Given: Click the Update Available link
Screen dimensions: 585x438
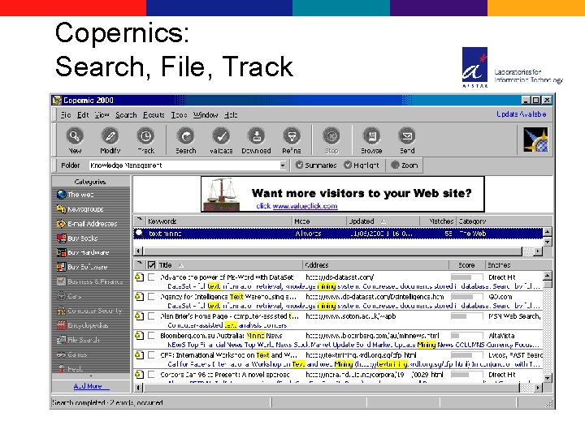Looking at the screenshot, I should click(521, 114).
